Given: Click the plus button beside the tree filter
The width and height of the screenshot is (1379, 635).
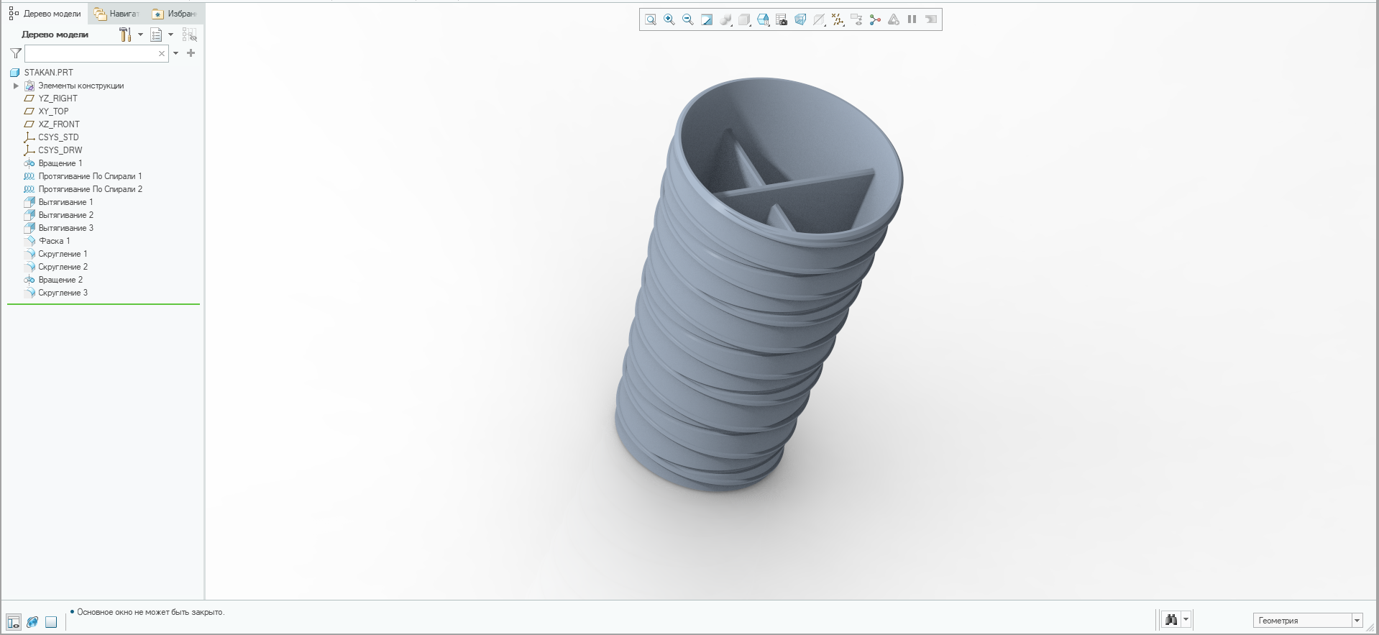Looking at the screenshot, I should (x=191, y=53).
